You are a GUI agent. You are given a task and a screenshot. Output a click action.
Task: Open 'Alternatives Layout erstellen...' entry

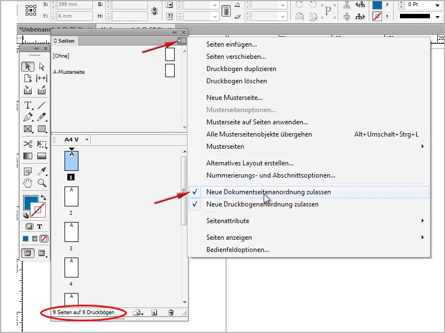[250, 163]
